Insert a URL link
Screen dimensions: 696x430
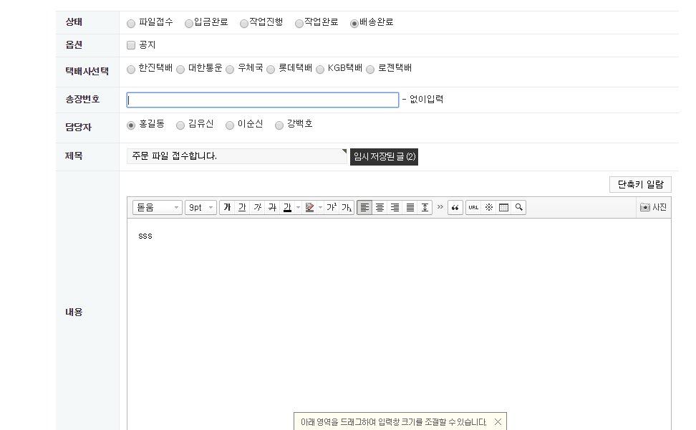tap(473, 208)
